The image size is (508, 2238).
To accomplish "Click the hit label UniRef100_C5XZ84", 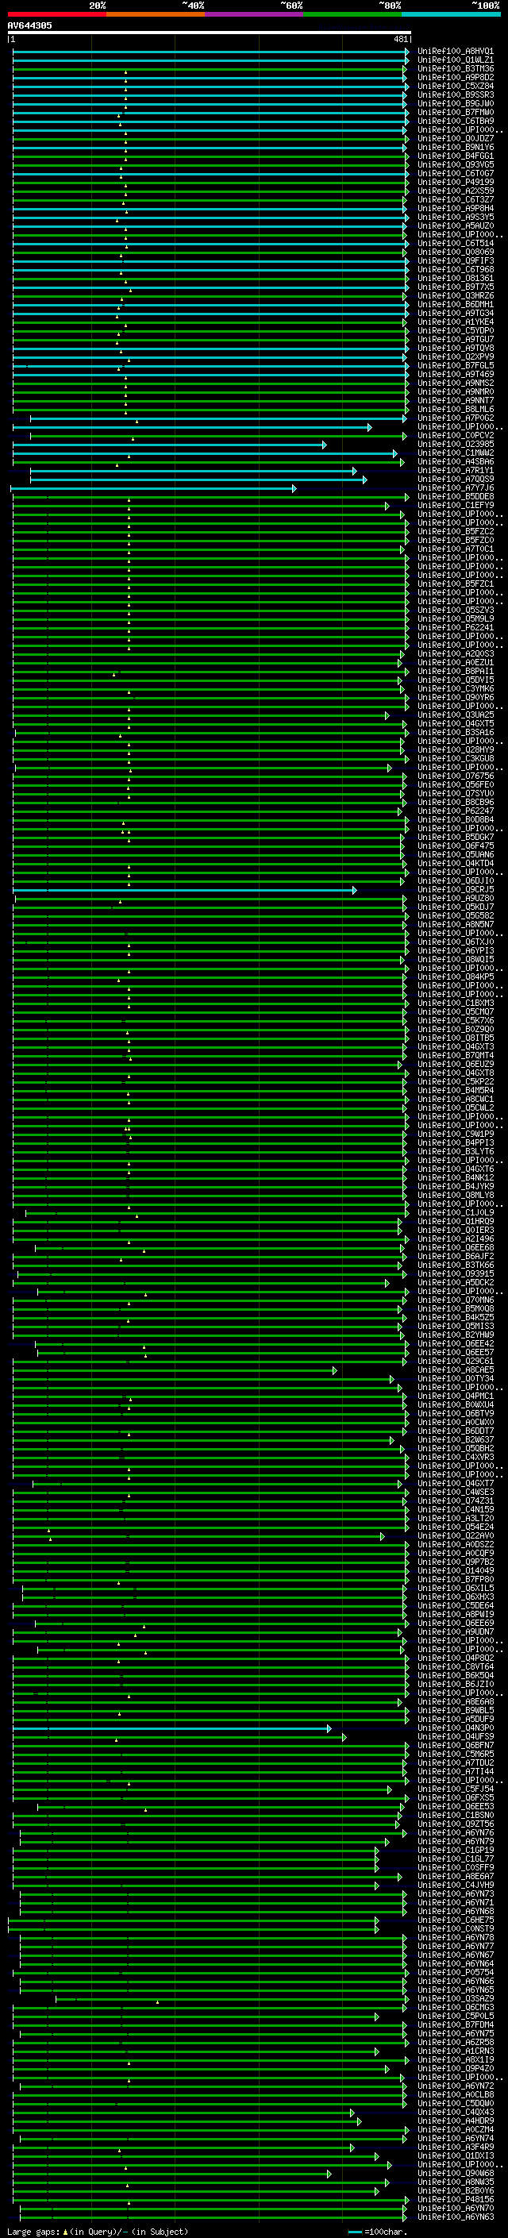I will click(456, 86).
